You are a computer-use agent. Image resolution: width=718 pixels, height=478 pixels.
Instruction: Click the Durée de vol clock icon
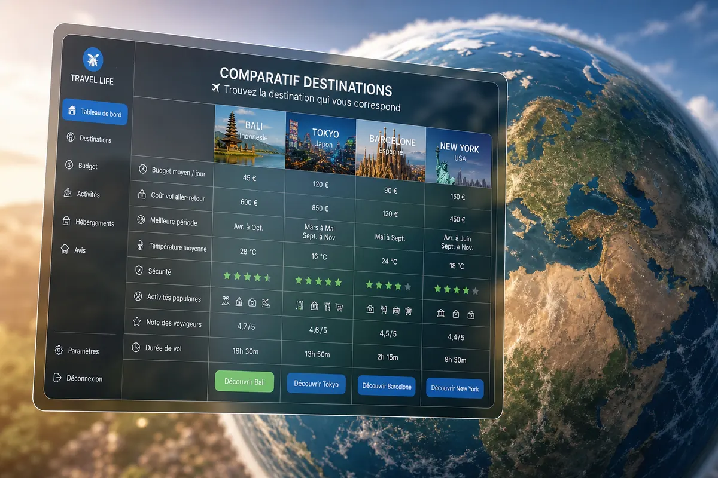coord(135,347)
